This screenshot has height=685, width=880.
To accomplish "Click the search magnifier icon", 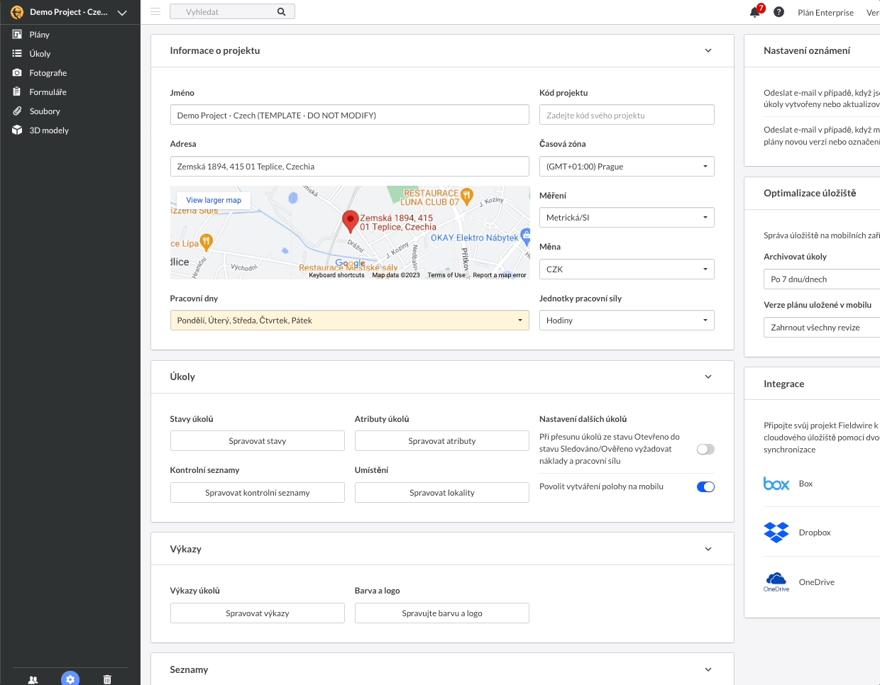I will (281, 11).
